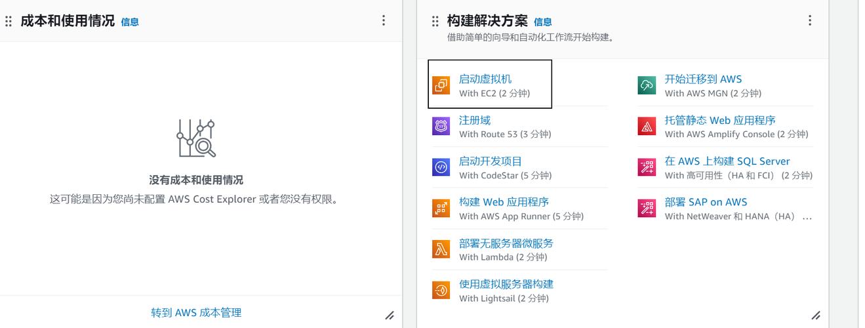Click the CodeStar development project icon
The height and width of the screenshot is (328, 865).
coord(441,167)
